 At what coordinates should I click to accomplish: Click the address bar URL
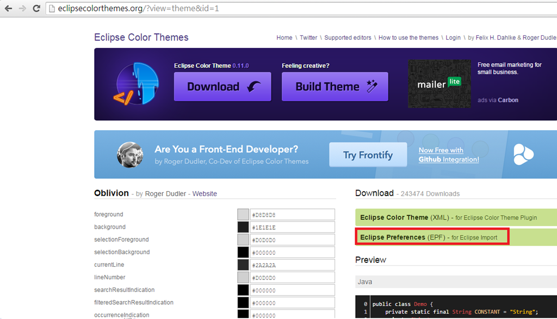(x=139, y=9)
